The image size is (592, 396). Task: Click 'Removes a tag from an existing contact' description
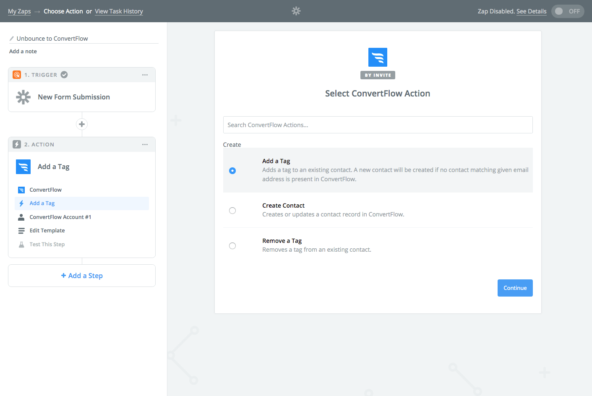[x=317, y=250]
